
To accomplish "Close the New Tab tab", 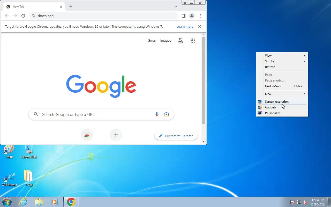I will click(x=61, y=7).
